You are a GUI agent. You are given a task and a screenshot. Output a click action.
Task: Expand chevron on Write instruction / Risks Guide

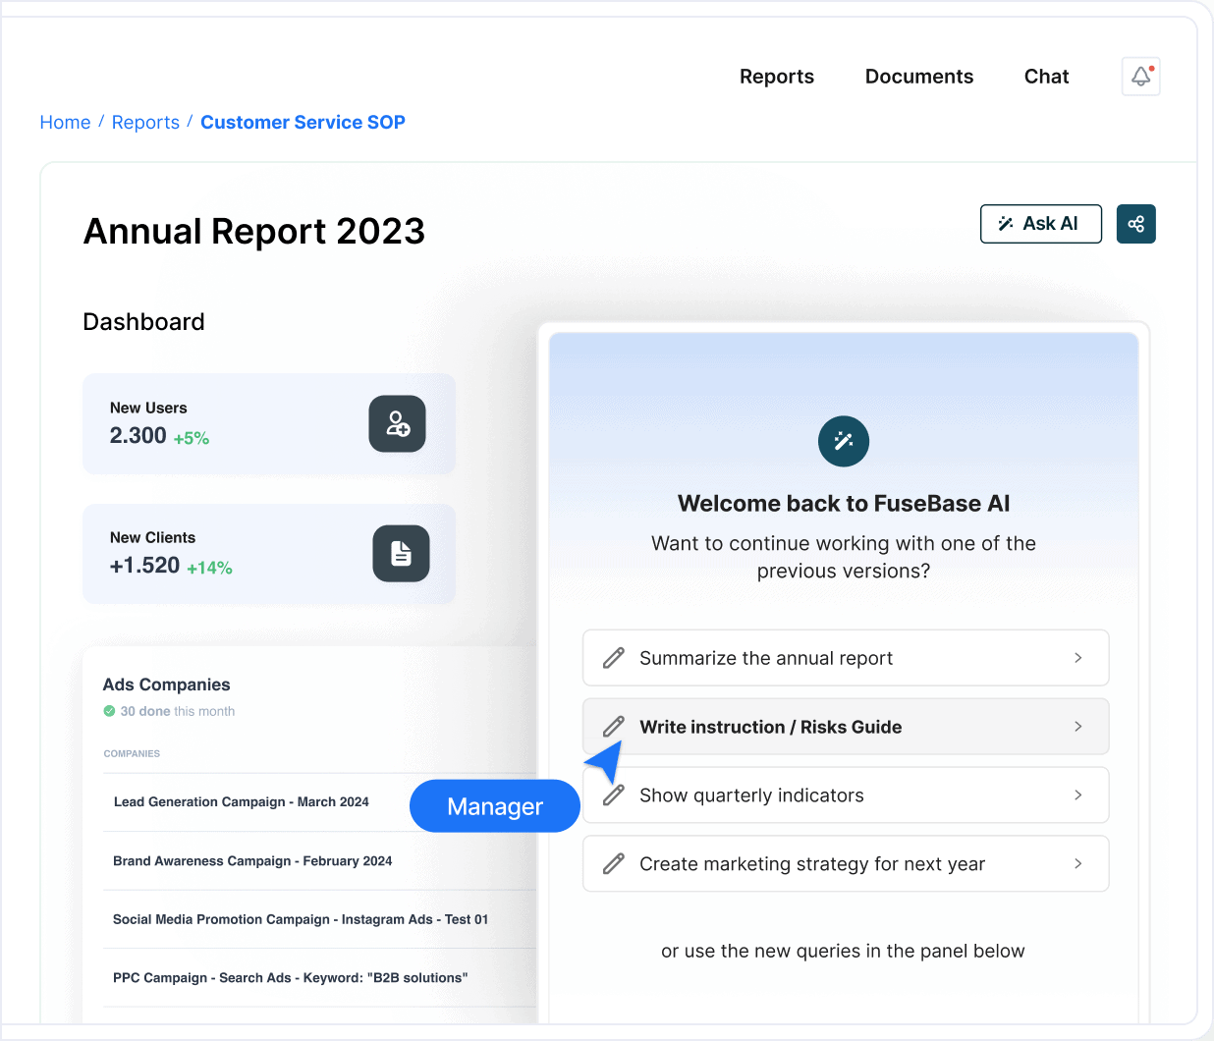[1077, 727]
